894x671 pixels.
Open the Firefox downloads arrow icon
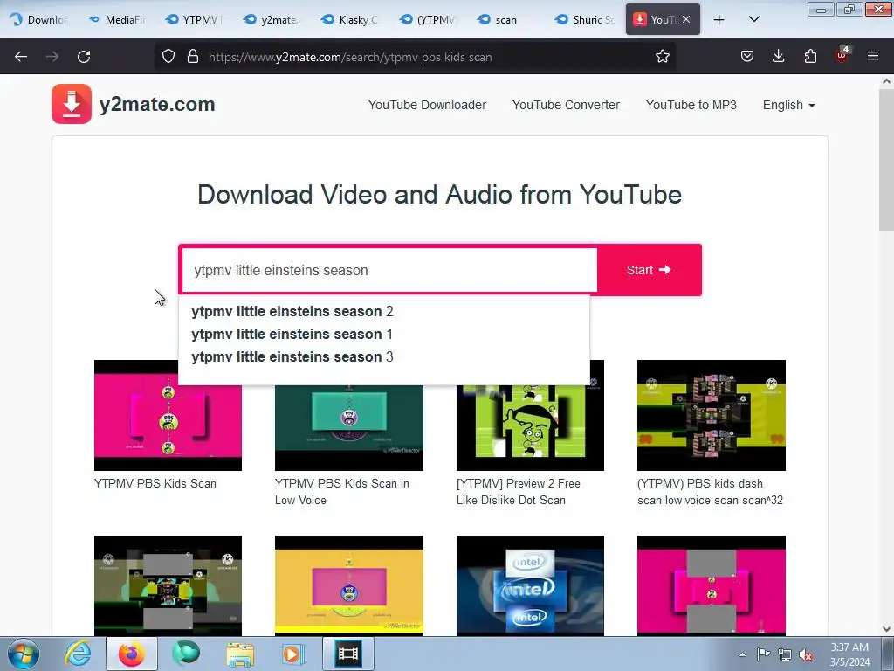(778, 57)
